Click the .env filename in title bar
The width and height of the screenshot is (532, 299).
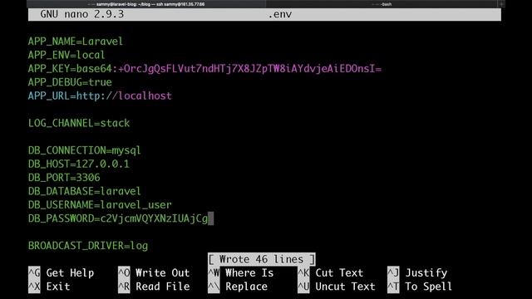tap(279, 14)
